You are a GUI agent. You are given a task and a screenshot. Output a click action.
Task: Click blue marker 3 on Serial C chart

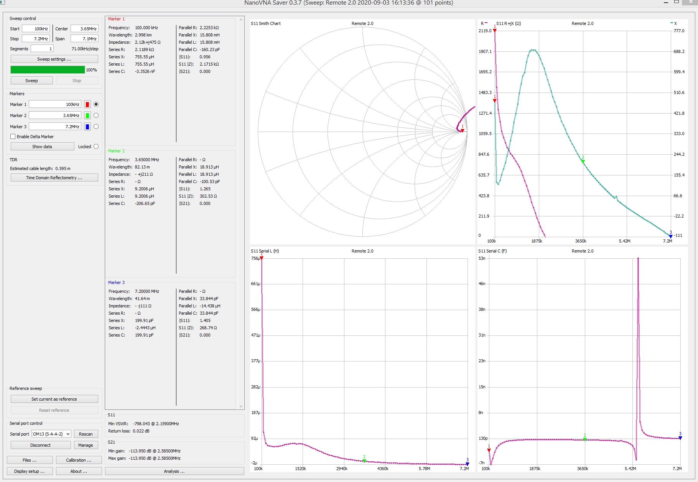click(x=680, y=437)
